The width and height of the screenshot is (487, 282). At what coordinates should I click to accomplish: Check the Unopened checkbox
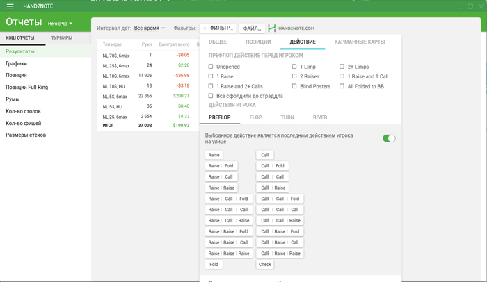tap(211, 67)
